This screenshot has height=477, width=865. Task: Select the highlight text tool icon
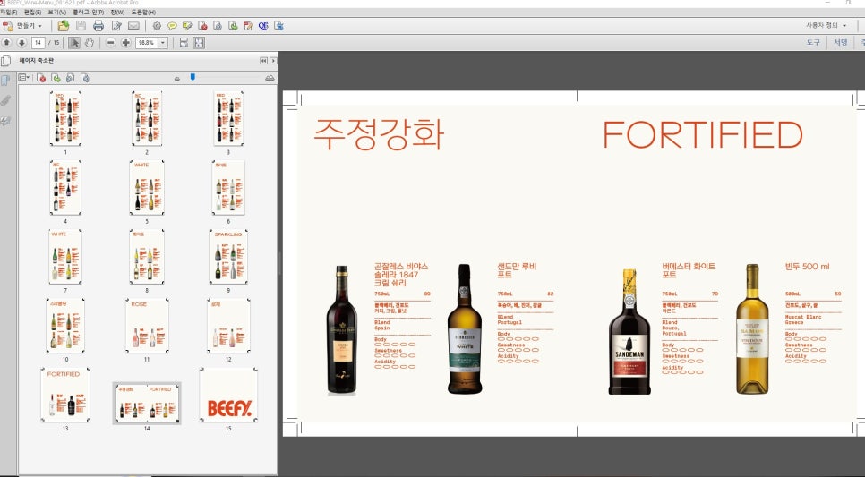187,26
